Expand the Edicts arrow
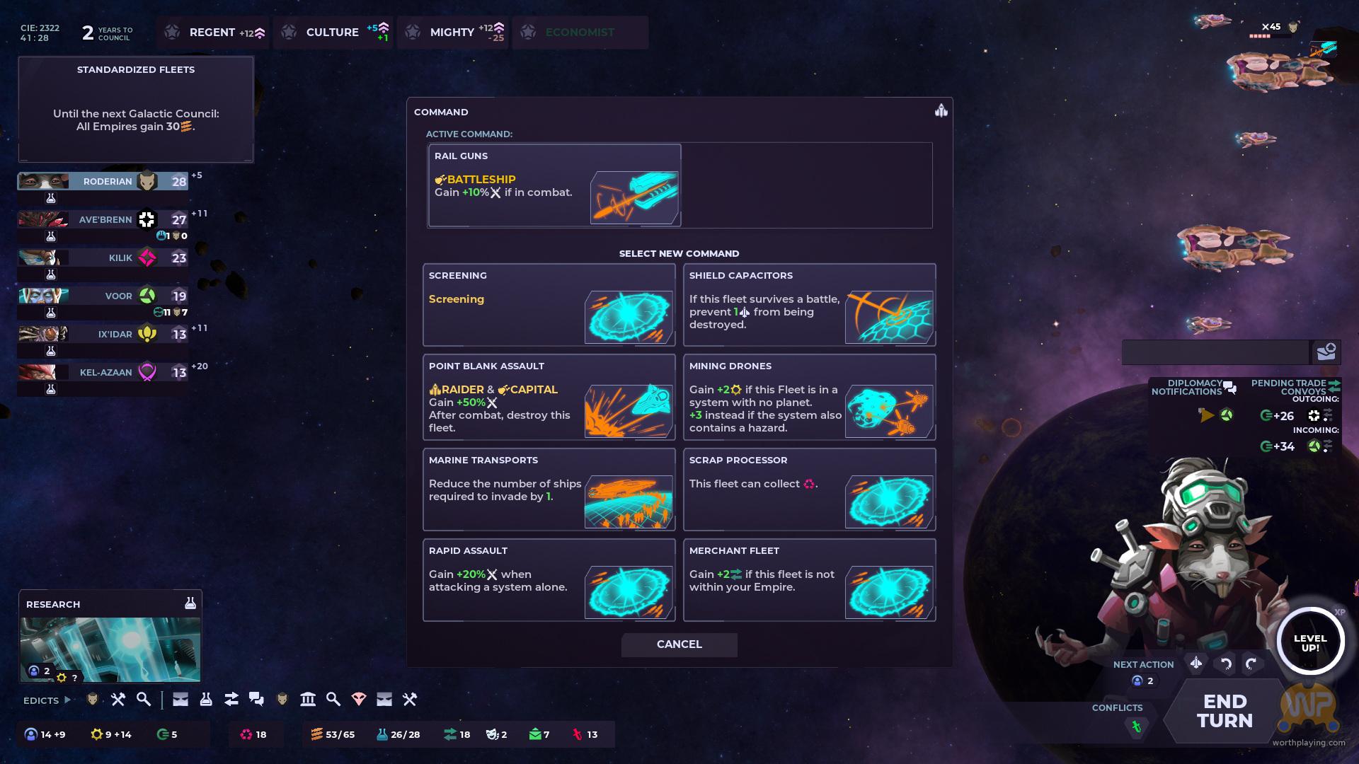Screen dimensions: 1359x764 point(68,700)
